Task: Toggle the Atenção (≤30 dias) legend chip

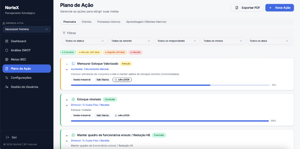Action: pyautogui.click(x=90, y=52)
